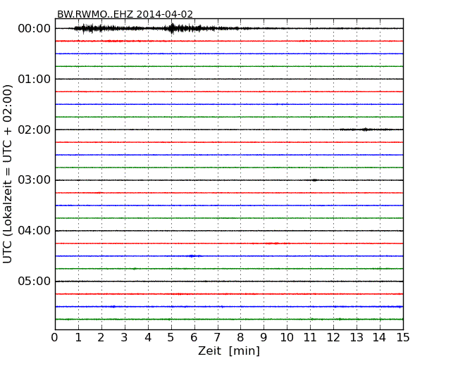Click x-axis tick label 10
This screenshot has height=366, width=458.
287,338
